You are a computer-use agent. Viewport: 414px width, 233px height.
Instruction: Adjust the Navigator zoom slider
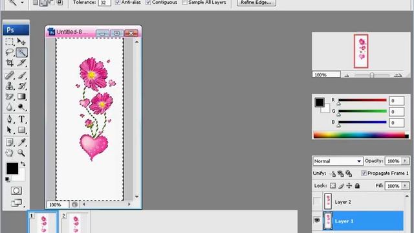pos(372,75)
